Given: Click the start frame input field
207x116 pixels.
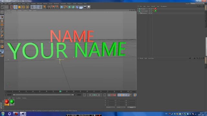Looking at the screenshot, I should pos(9,95).
